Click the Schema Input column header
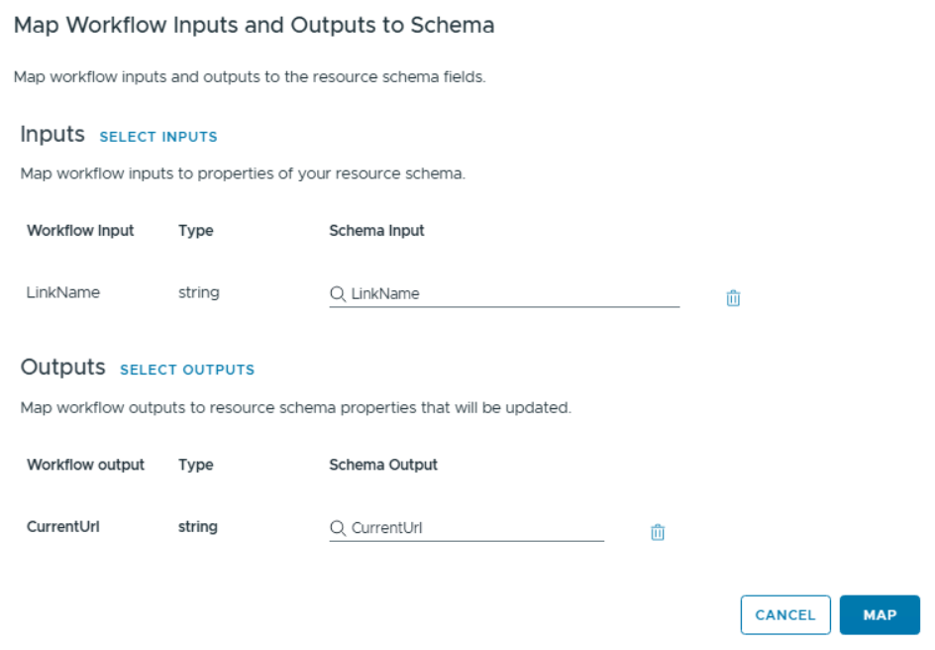Screen dimensions: 935x650 (x=376, y=230)
